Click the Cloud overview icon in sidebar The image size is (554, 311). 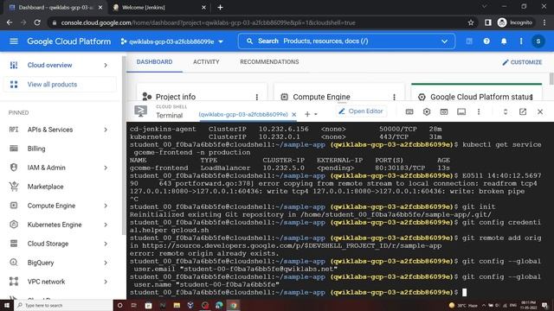14,65
